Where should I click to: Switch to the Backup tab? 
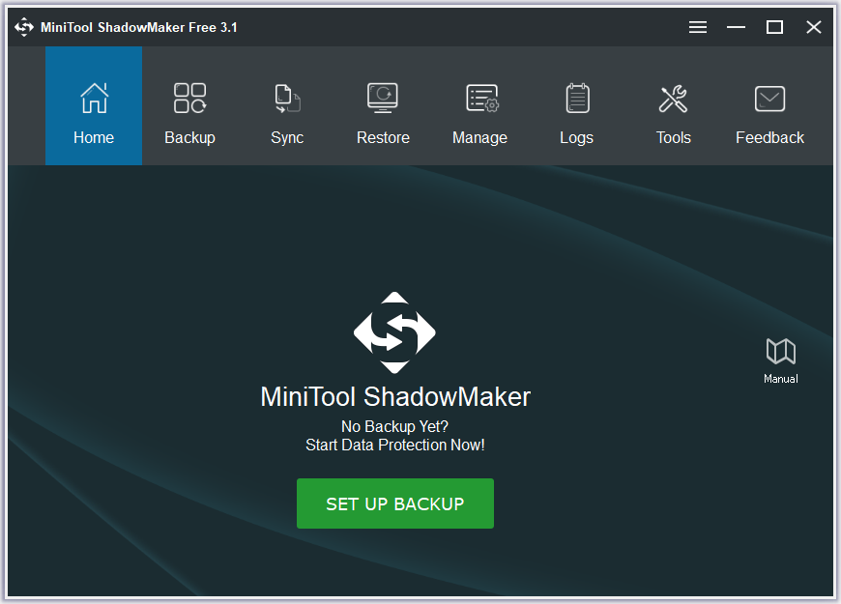click(x=189, y=105)
